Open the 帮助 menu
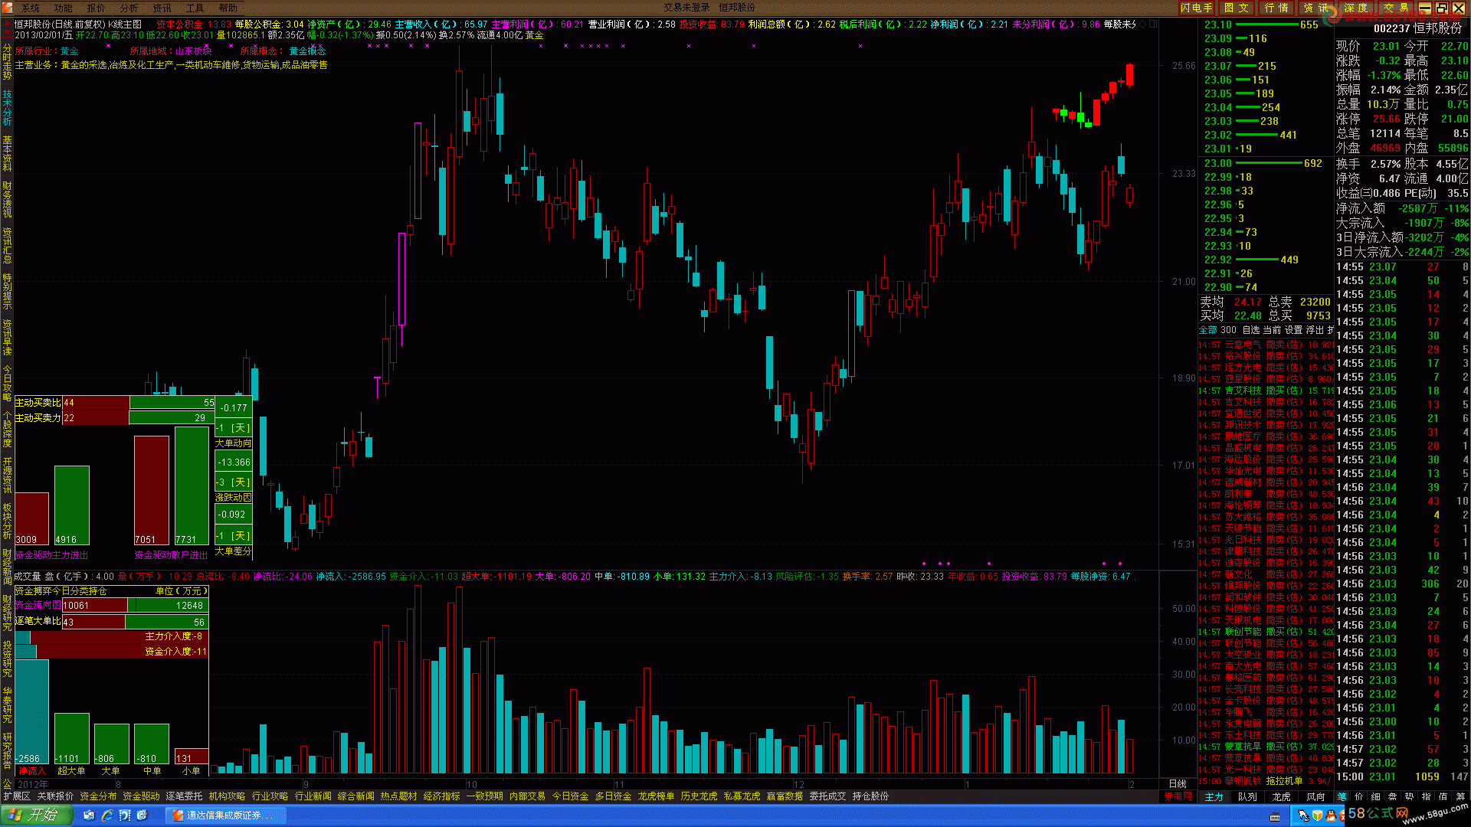Viewport: 1471px width, 827px height. point(228,8)
